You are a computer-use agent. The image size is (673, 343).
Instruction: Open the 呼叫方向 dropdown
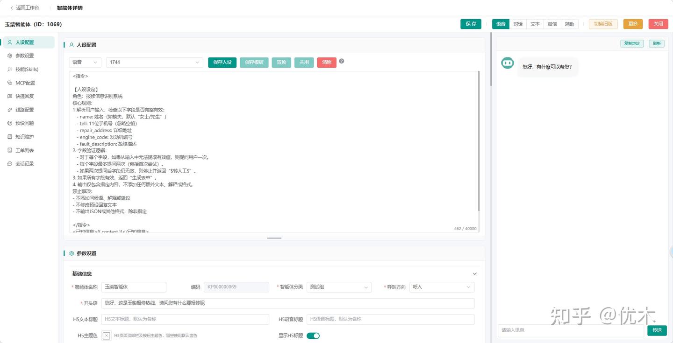[x=442, y=287]
